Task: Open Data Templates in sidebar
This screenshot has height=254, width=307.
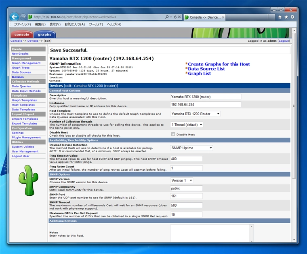Action: 23,110
